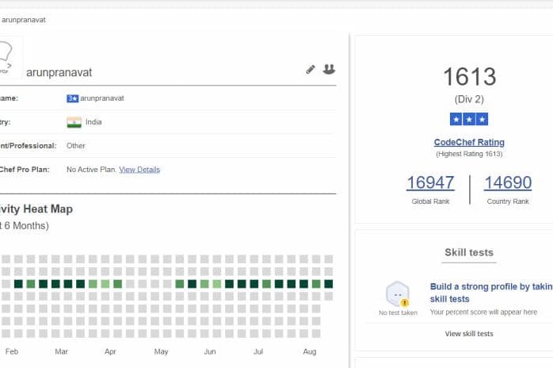553x368 pixels.
Task: Click Your percent score will appear here text
Action: 483,312
